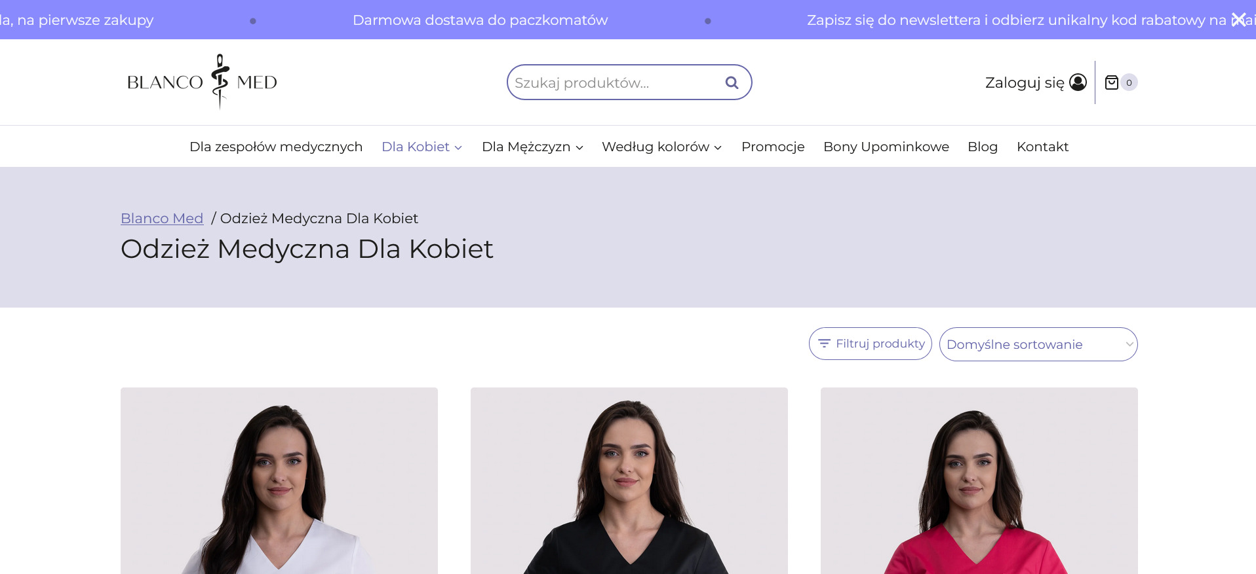Screen dimensions: 1256x574
Task: Follow the Blanco Med breadcrumb link
Action: click(x=162, y=218)
